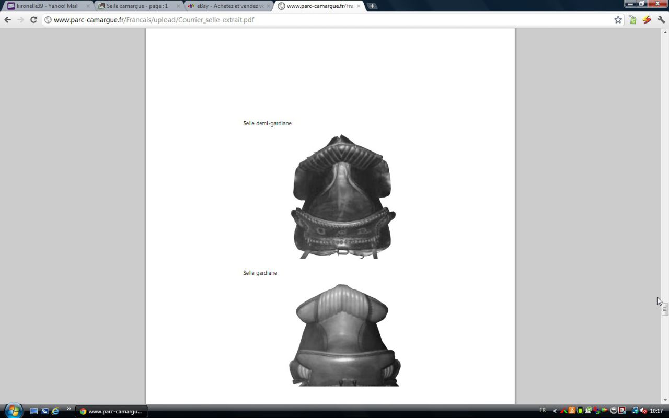Close the Yahoo! Mail tab
Viewport: 669px width, 418px height.
88,6
